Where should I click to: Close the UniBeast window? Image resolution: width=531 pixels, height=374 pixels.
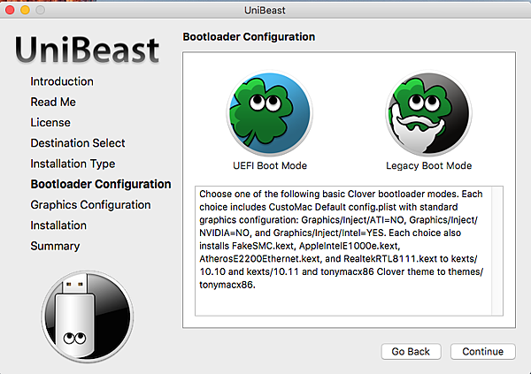pyautogui.click(x=10, y=10)
